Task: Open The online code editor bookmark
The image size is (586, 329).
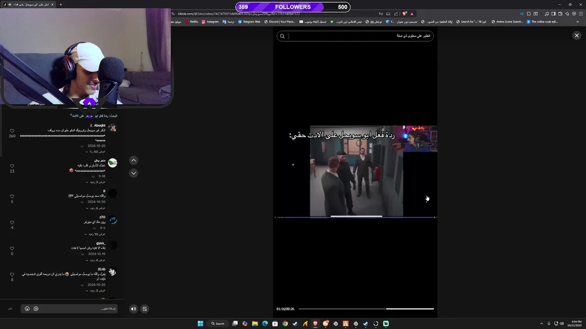Action: pyautogui.click(x=542, y=21)
